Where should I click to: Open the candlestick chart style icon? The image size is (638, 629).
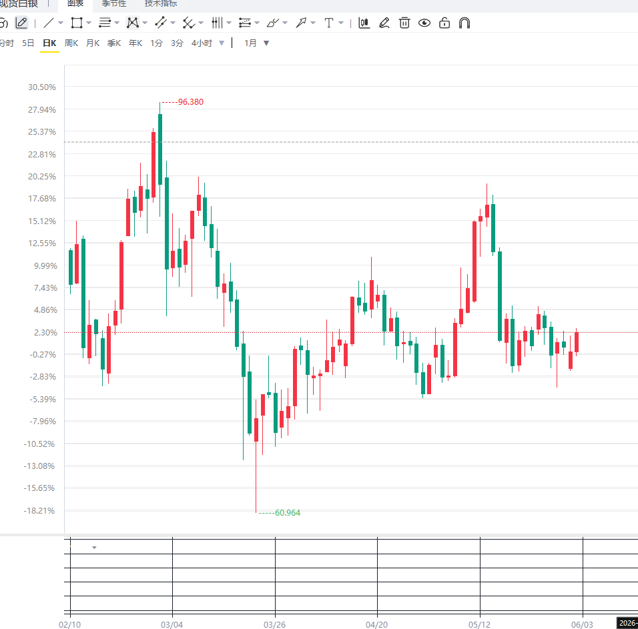tap(364, 23)
